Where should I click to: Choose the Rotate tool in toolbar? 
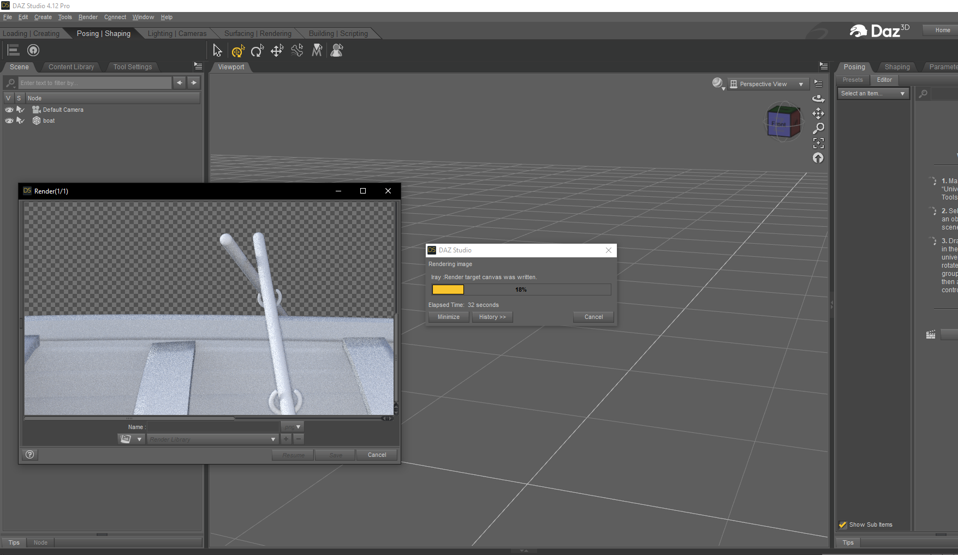(257, 51)
